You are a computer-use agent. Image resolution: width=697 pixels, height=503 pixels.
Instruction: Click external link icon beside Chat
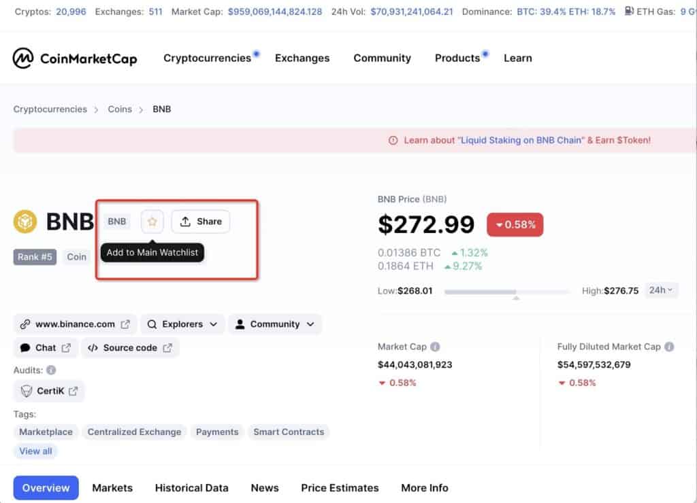(x=66, y=347)
